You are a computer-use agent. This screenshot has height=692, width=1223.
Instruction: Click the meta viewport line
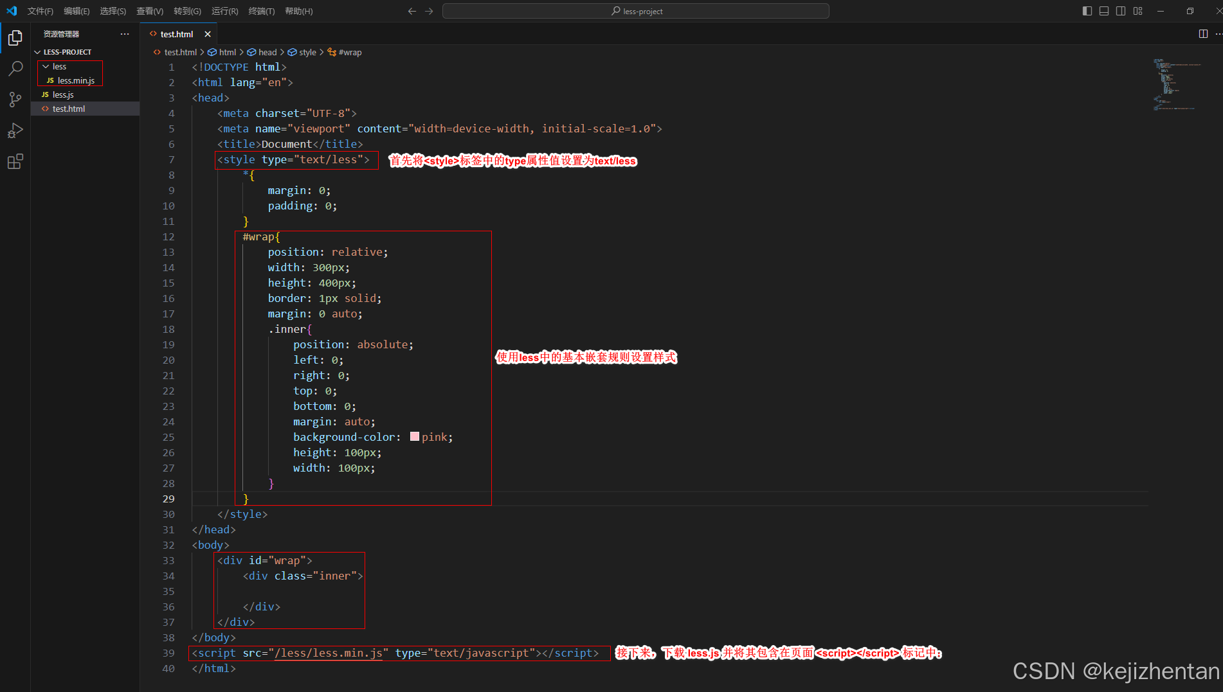(x=440, y=129)
